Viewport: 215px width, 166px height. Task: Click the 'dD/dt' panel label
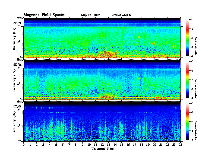pos(17,65)
